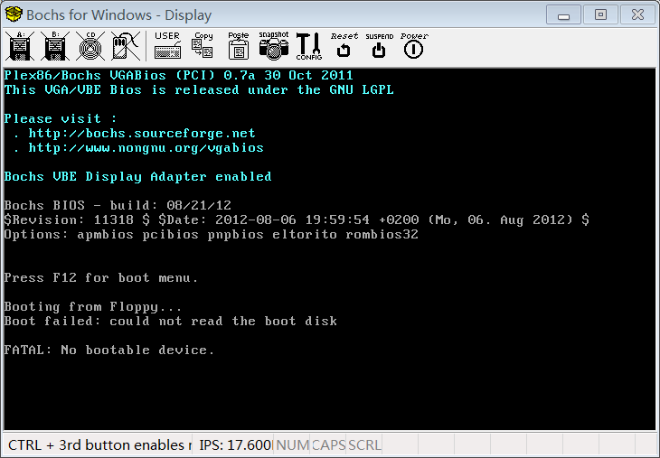Take a snapshot with camera icon
The height and width of the screenshot is (458, 660).
pyautogui.click(x=273, y=46)
